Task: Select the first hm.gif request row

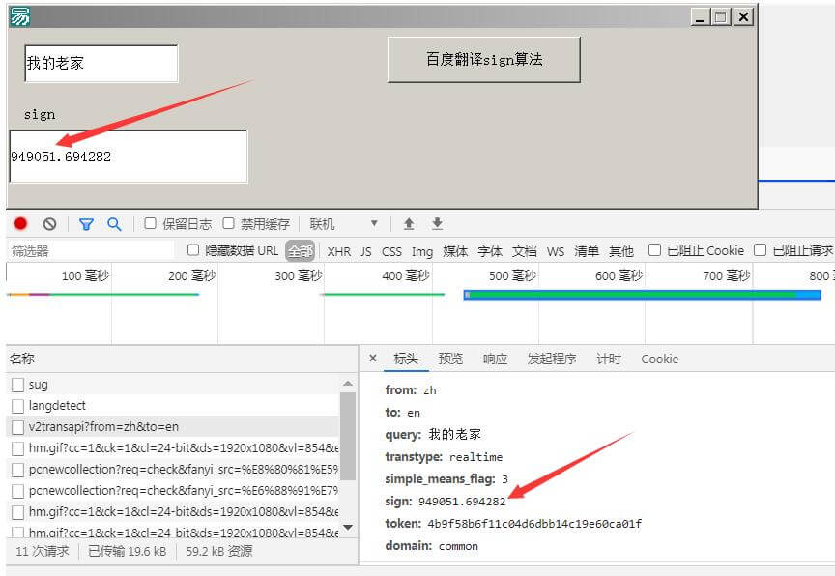Action: coord(173,448)
